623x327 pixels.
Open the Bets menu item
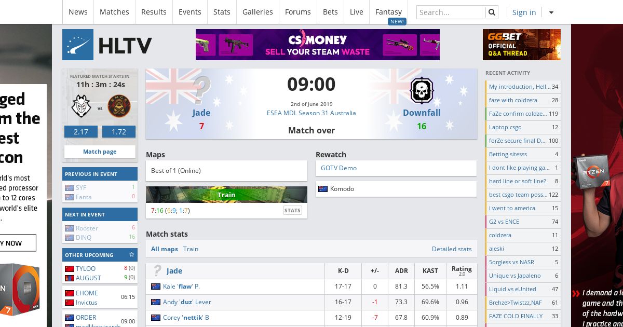[330, 12]
